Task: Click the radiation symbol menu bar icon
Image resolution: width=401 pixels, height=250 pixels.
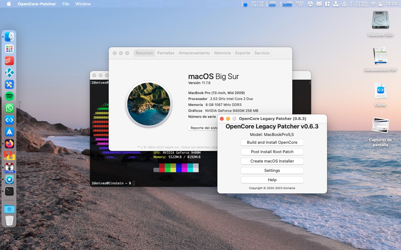Action: pyautogui.click(x=310, y=4)
